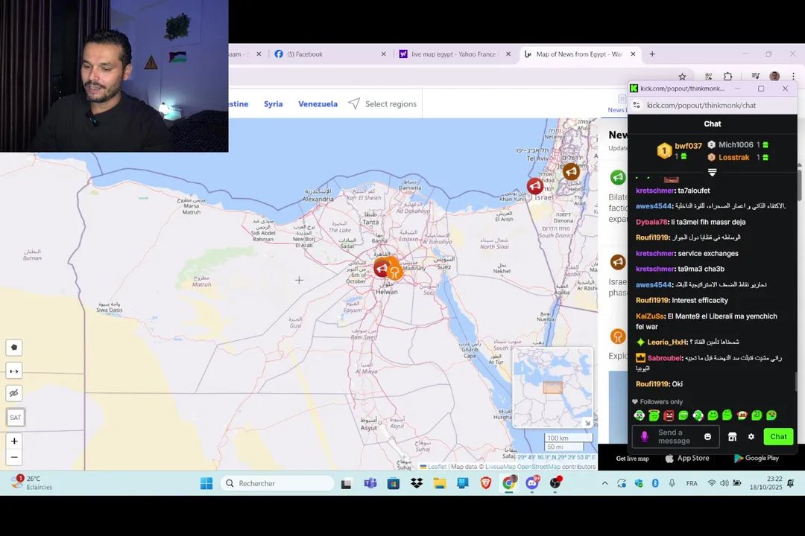Screen dimensions: 805x536
Task: Bookmark this page with star icon
Action: (x=682, y=77)
